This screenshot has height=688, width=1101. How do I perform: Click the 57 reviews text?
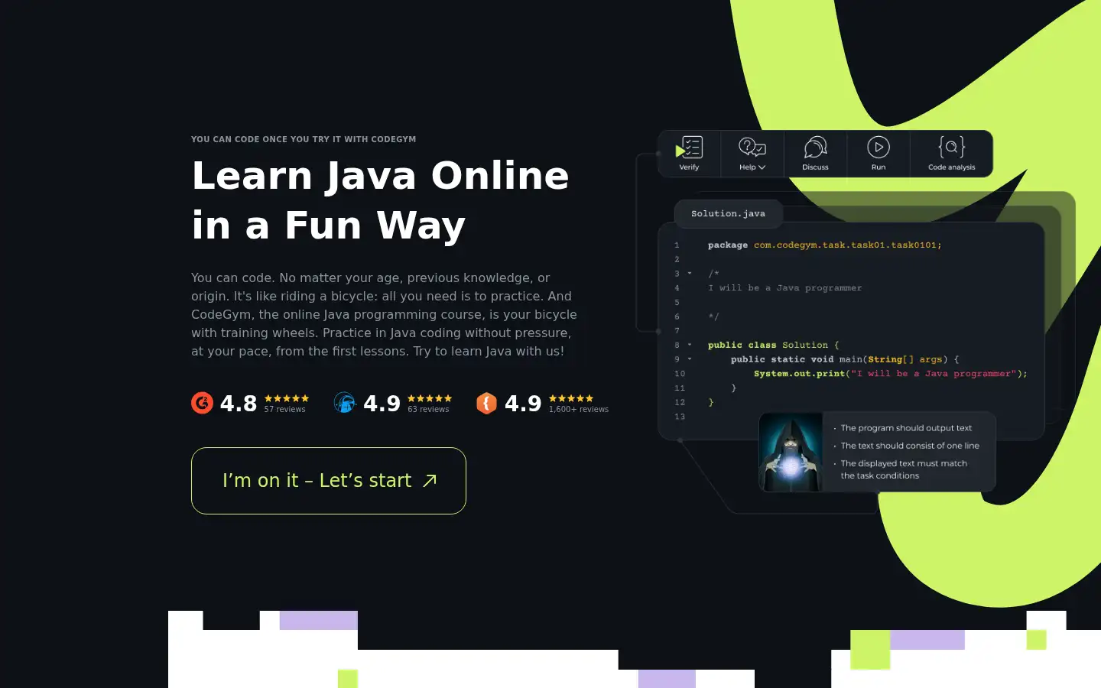(284, 410)
